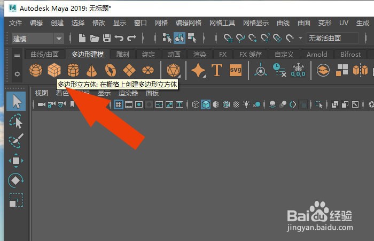Toggle resolution gate in viewport

[x=139, y=104]
